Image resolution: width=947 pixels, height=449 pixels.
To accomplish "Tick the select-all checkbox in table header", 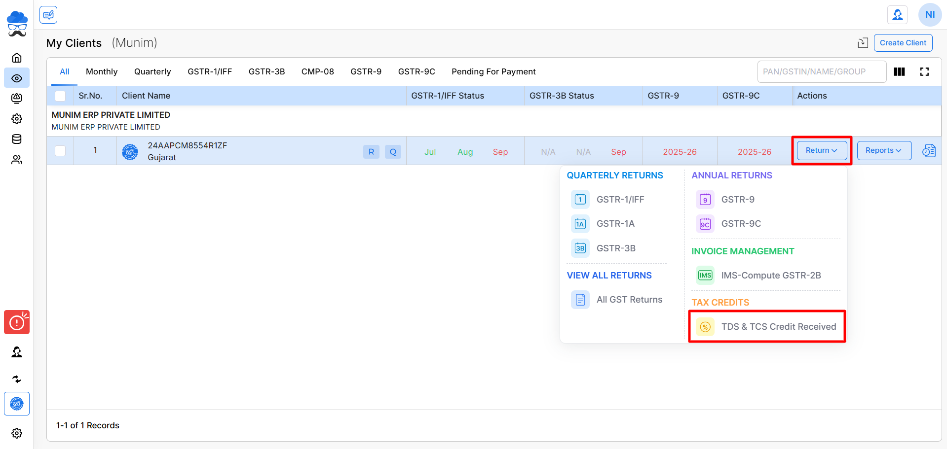I will 60,96.
